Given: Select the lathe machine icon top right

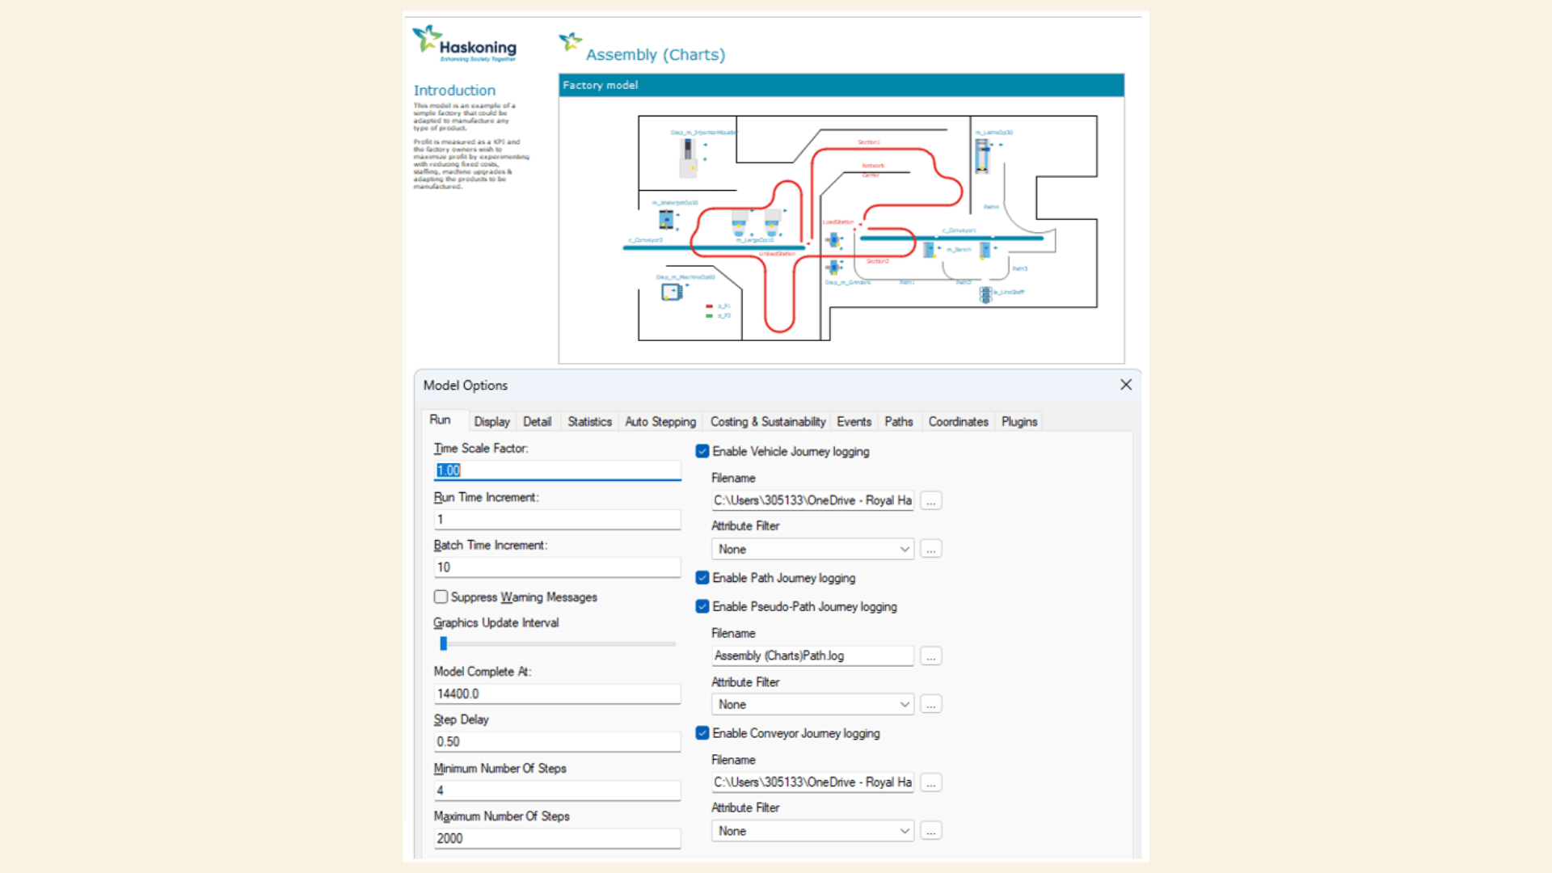Looking at the screenshot, I should tap(982, 156).
